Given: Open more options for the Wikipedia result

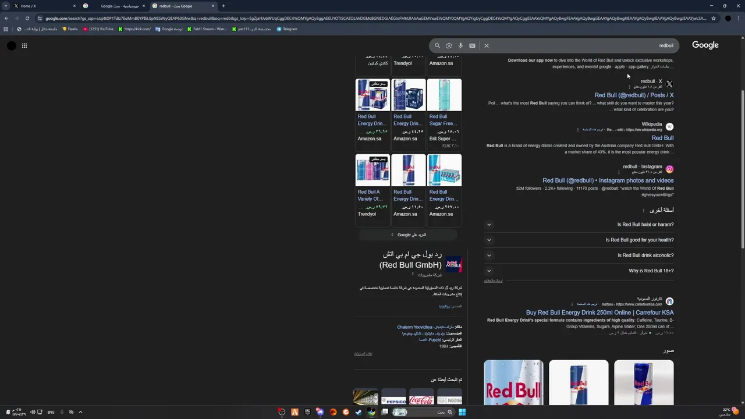Looking at the screenshot, I should click(x=578, y=130).
